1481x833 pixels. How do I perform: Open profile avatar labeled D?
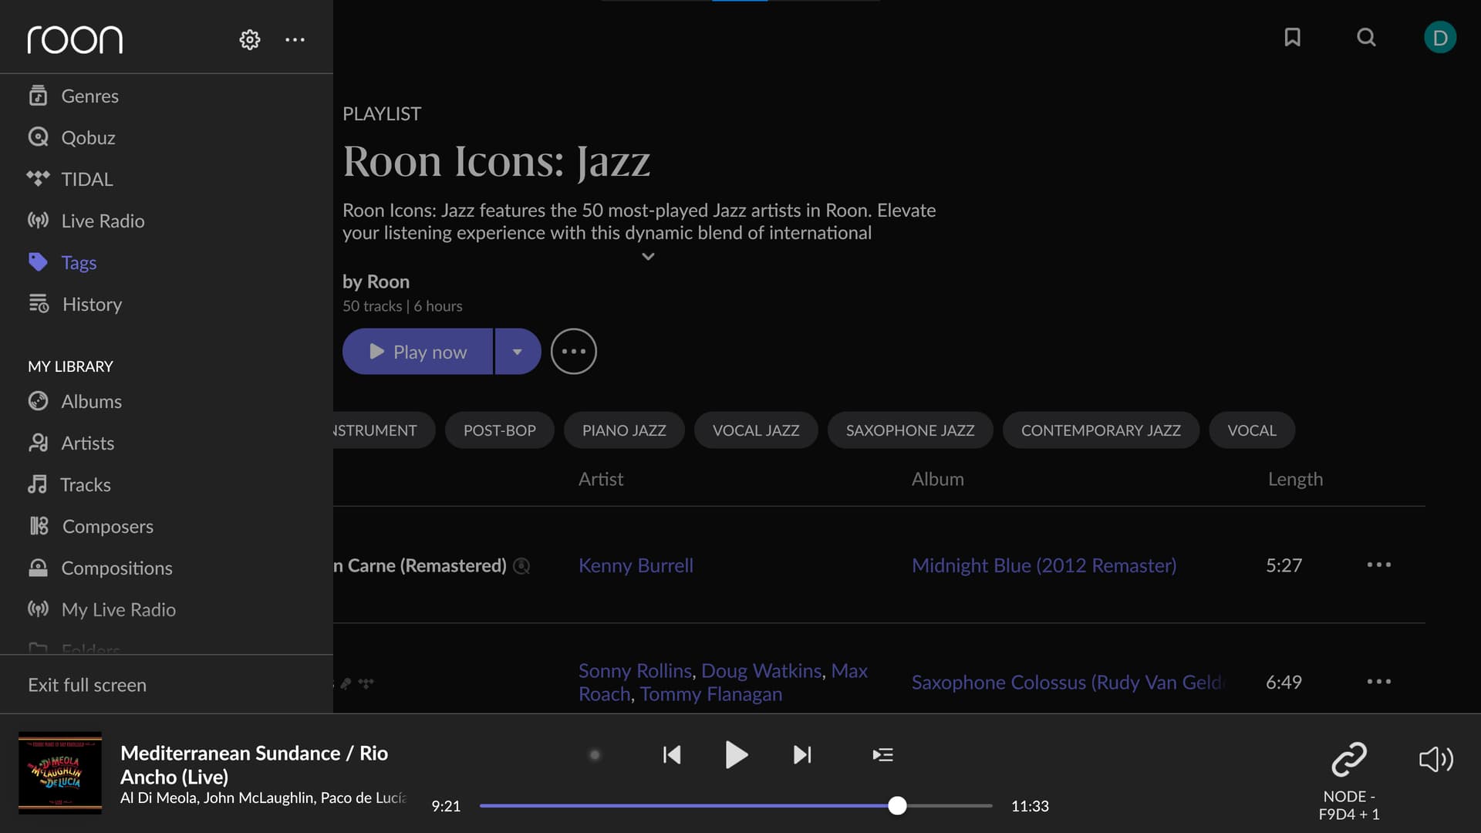point(1439,38)
